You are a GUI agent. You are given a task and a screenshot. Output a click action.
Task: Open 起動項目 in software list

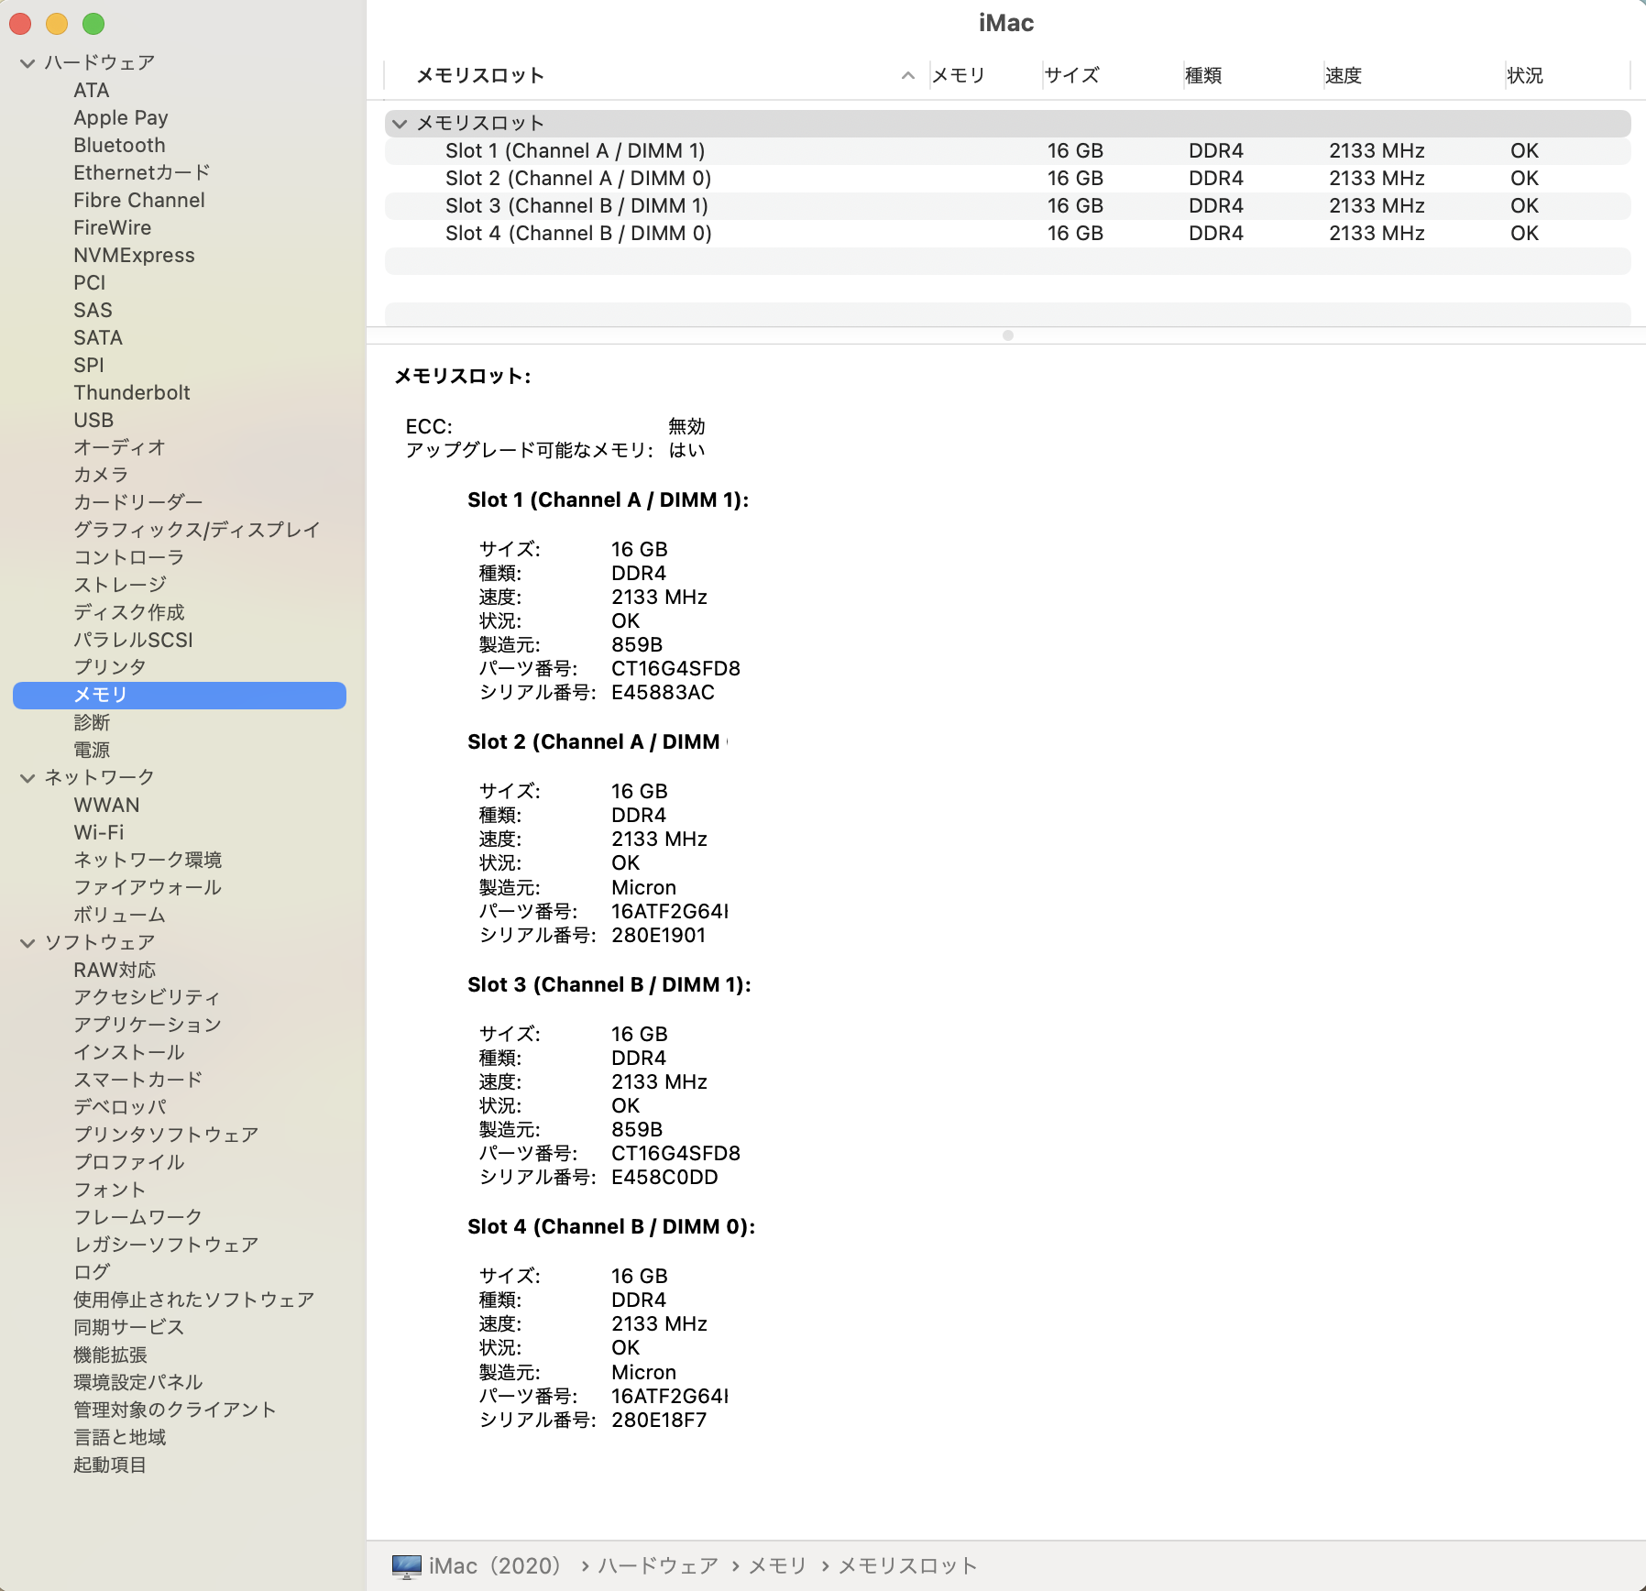[110, 1465]
